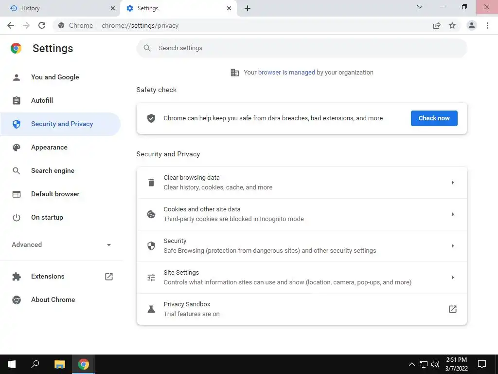Click the Chrome taskbar icon
This screenshot has height=374, width=498.
(84, 364)
